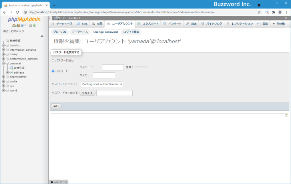Switch to the グローバル privileges sub-tab
The image size is (291, 184).
click(60, 32)
